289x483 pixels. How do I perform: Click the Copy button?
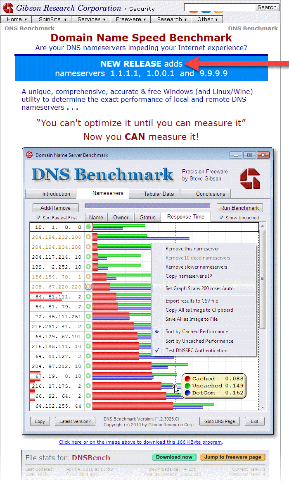coord(40,421)
